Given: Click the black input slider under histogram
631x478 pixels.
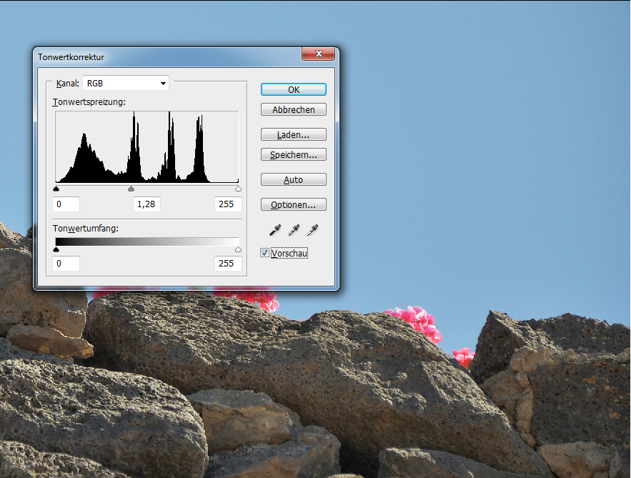Looking at the screenshot, I should pos(56,189).
